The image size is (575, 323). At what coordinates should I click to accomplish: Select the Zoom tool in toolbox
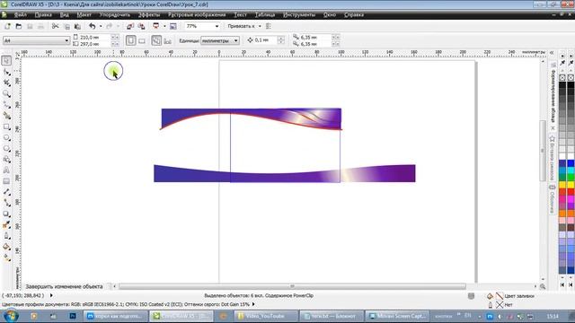coord(6,94)
